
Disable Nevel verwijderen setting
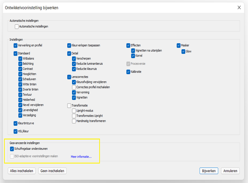point(20,105)
